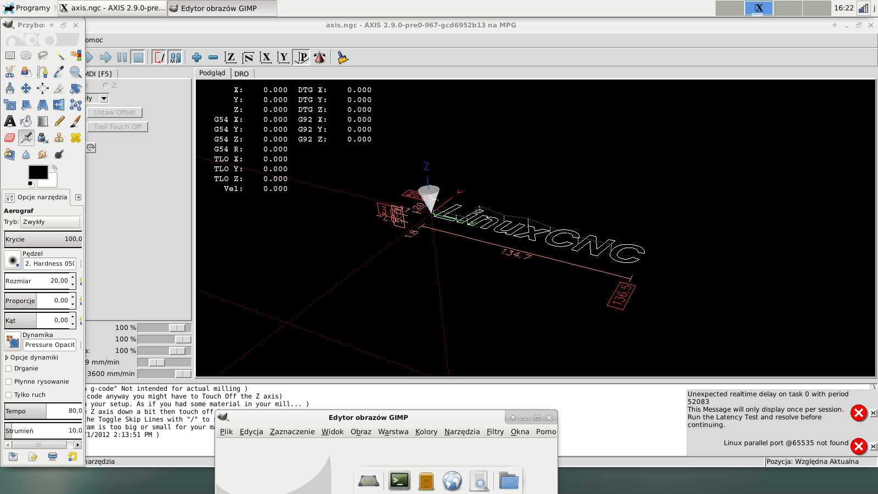Select the Rectangle Select tool in GIMP toolbox

10,55
